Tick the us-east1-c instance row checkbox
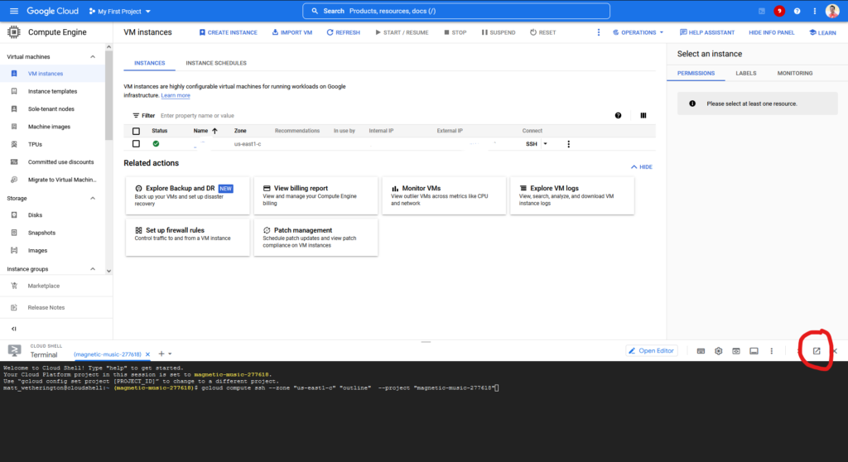This screenshot has width=848, height=462. [x=137, y=144]
